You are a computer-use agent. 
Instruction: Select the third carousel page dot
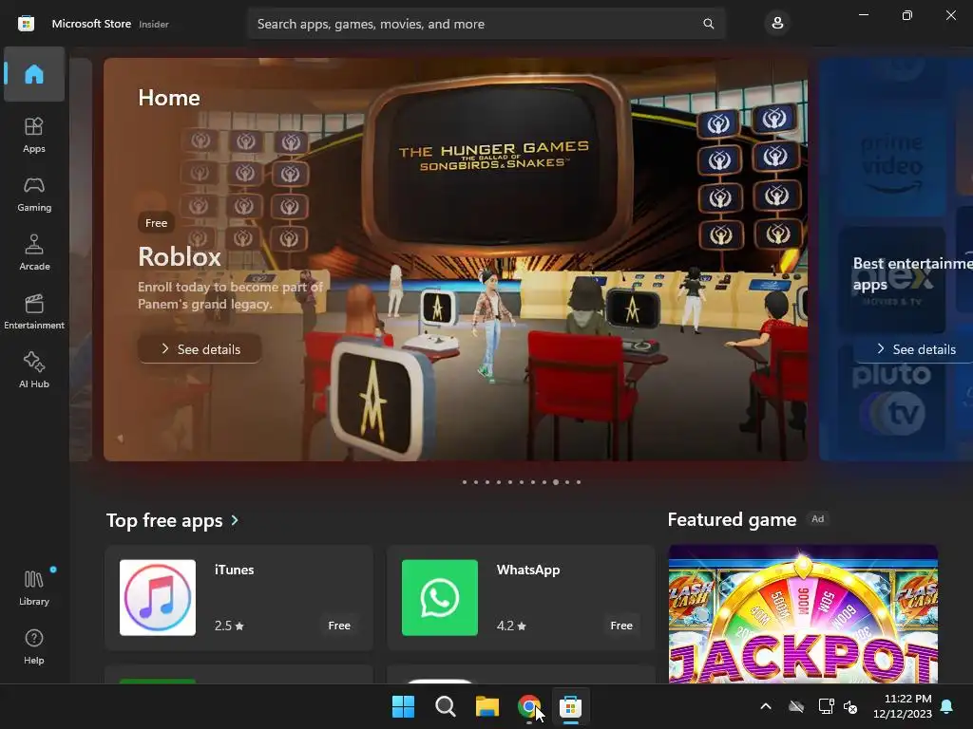pos(487,481)
